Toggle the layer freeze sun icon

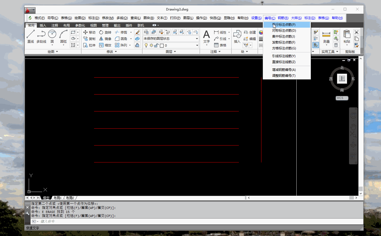click(x=151, y=45)
